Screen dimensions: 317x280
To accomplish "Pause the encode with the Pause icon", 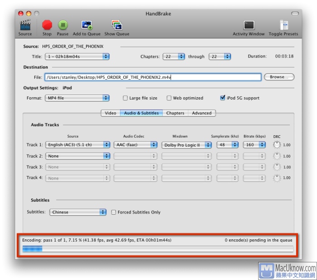I will point(62,25).
